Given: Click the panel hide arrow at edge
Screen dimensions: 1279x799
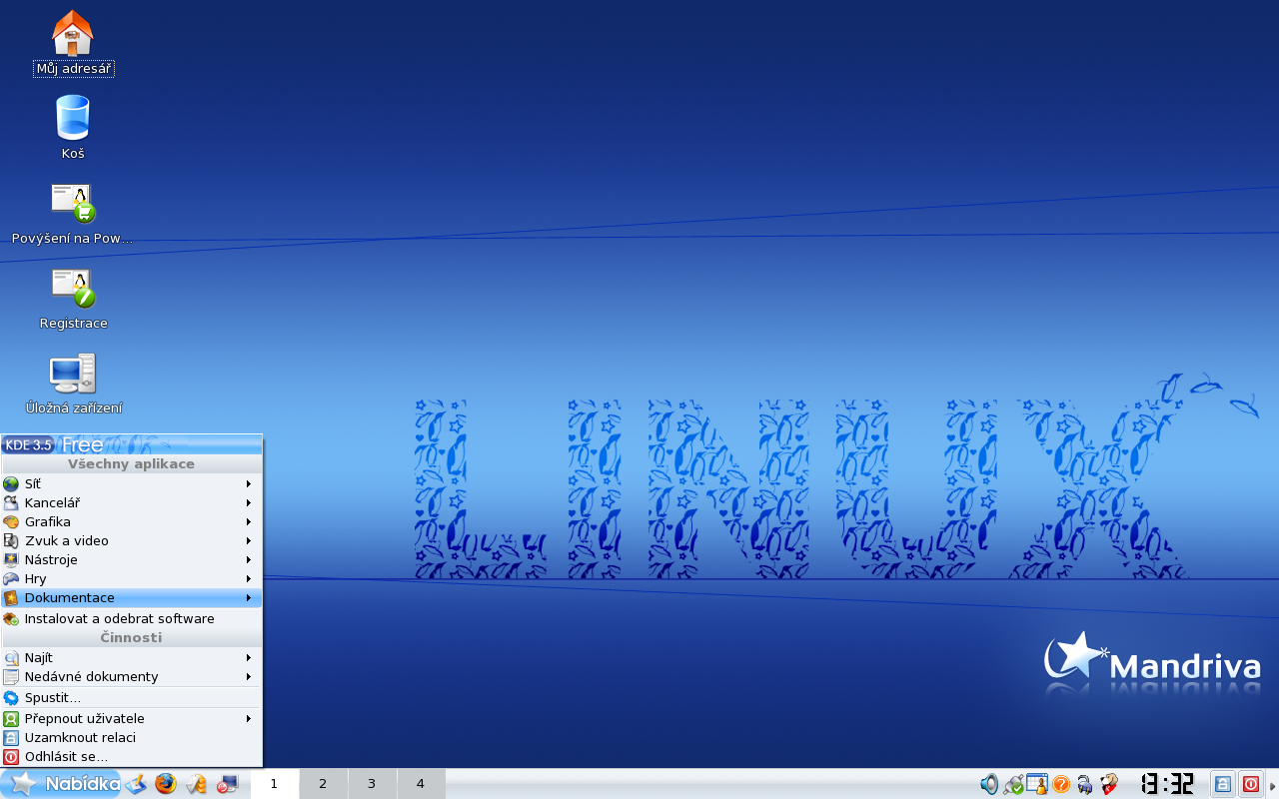Looking at the screenshot, I should click(x=1273, y=785).
